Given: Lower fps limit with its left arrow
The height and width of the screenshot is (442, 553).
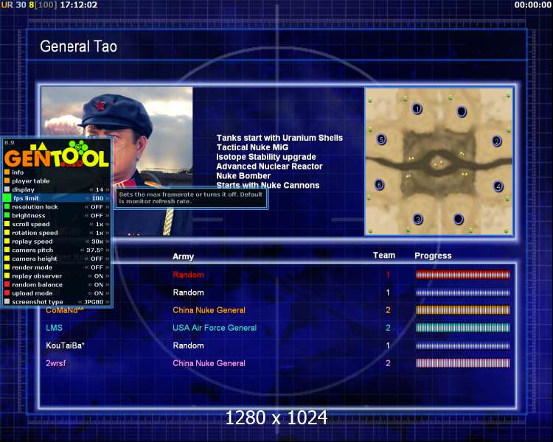Looking at the screenshot, I should coord(88,198).
